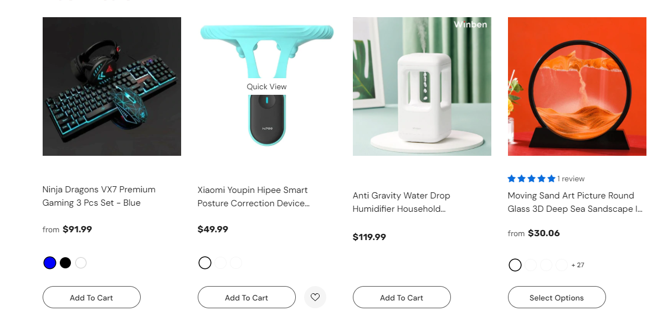Viewport: 652px width, 321px height.
Task: Open the orange sand art product image
Action: click(577, 86)
